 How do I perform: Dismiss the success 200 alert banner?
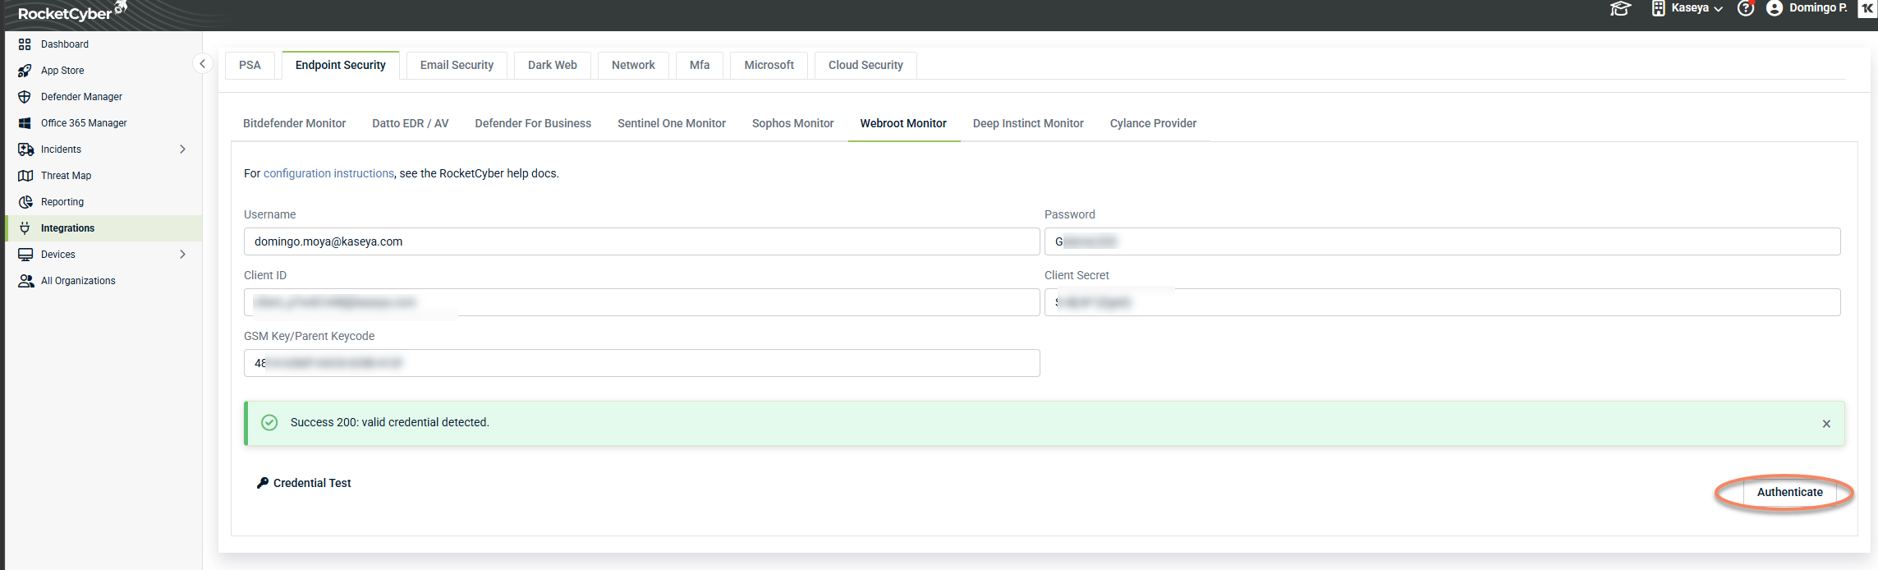click(x=1826, y=424)
